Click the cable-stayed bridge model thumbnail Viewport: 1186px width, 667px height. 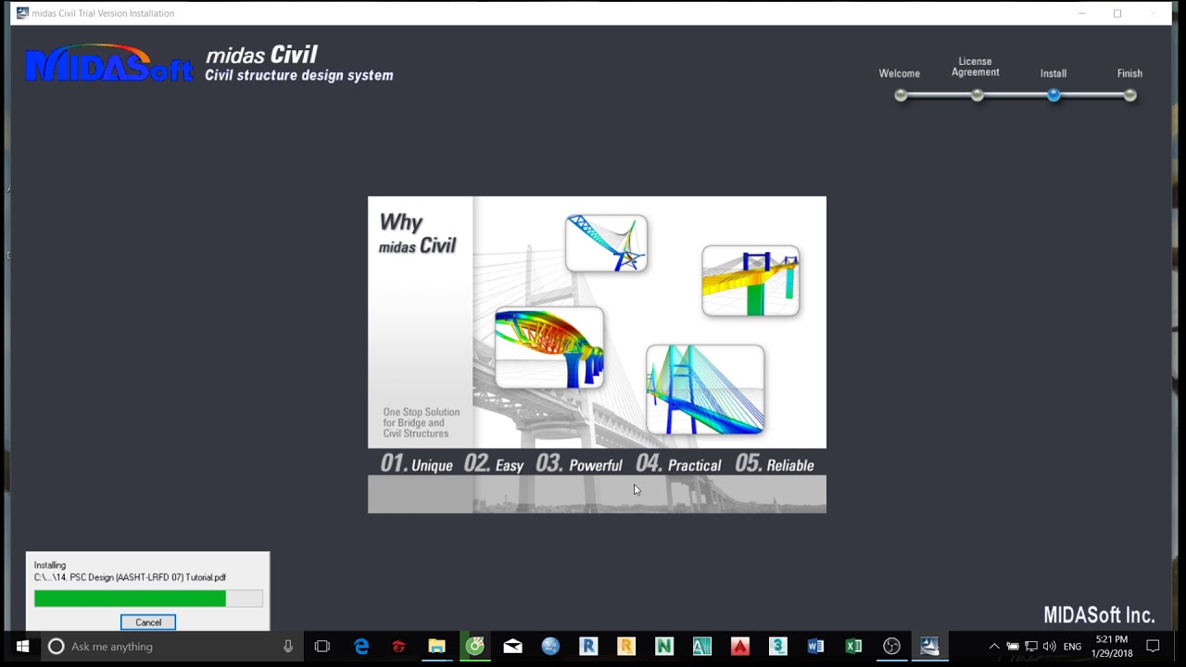pos(705,389)
